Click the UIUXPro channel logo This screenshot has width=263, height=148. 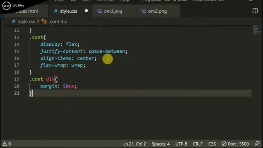coord(7,5)
